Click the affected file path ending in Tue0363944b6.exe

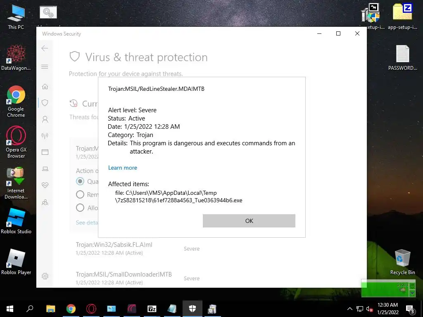pyautogui.click(x=178, y=196)
